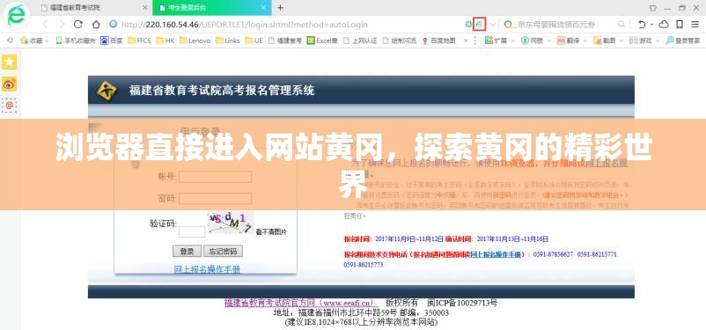The height and width of the screenshot is (330, 706).
Task: Open the HK bookmark folder
Action: click(165, 40)
